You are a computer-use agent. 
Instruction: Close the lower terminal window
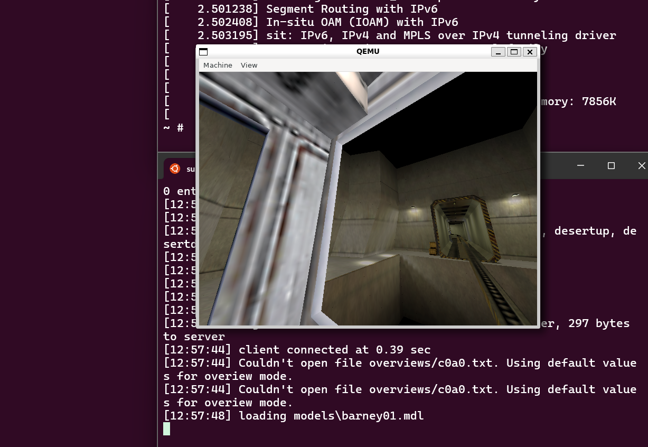pyautogui.click(x=641, y=166)
